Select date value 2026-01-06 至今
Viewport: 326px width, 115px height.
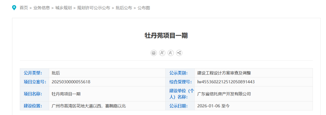point(213,106)
